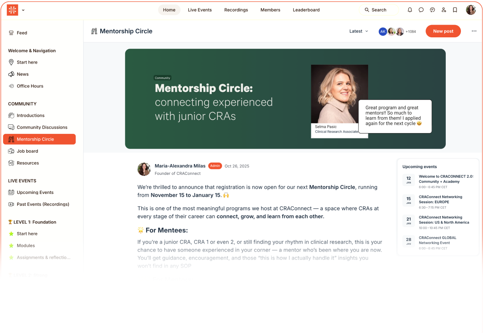Open the Resources space

point(39,163)
